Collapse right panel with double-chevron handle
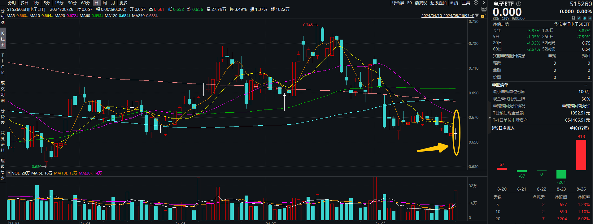The height and width of the screenshot is (224, 593). click(490, 118)
